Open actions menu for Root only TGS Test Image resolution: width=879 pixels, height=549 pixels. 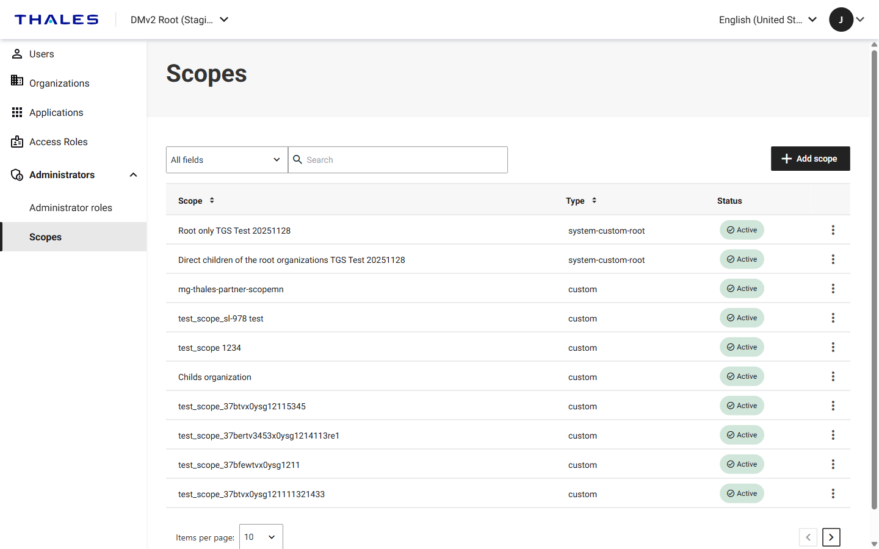coord(833,230)
